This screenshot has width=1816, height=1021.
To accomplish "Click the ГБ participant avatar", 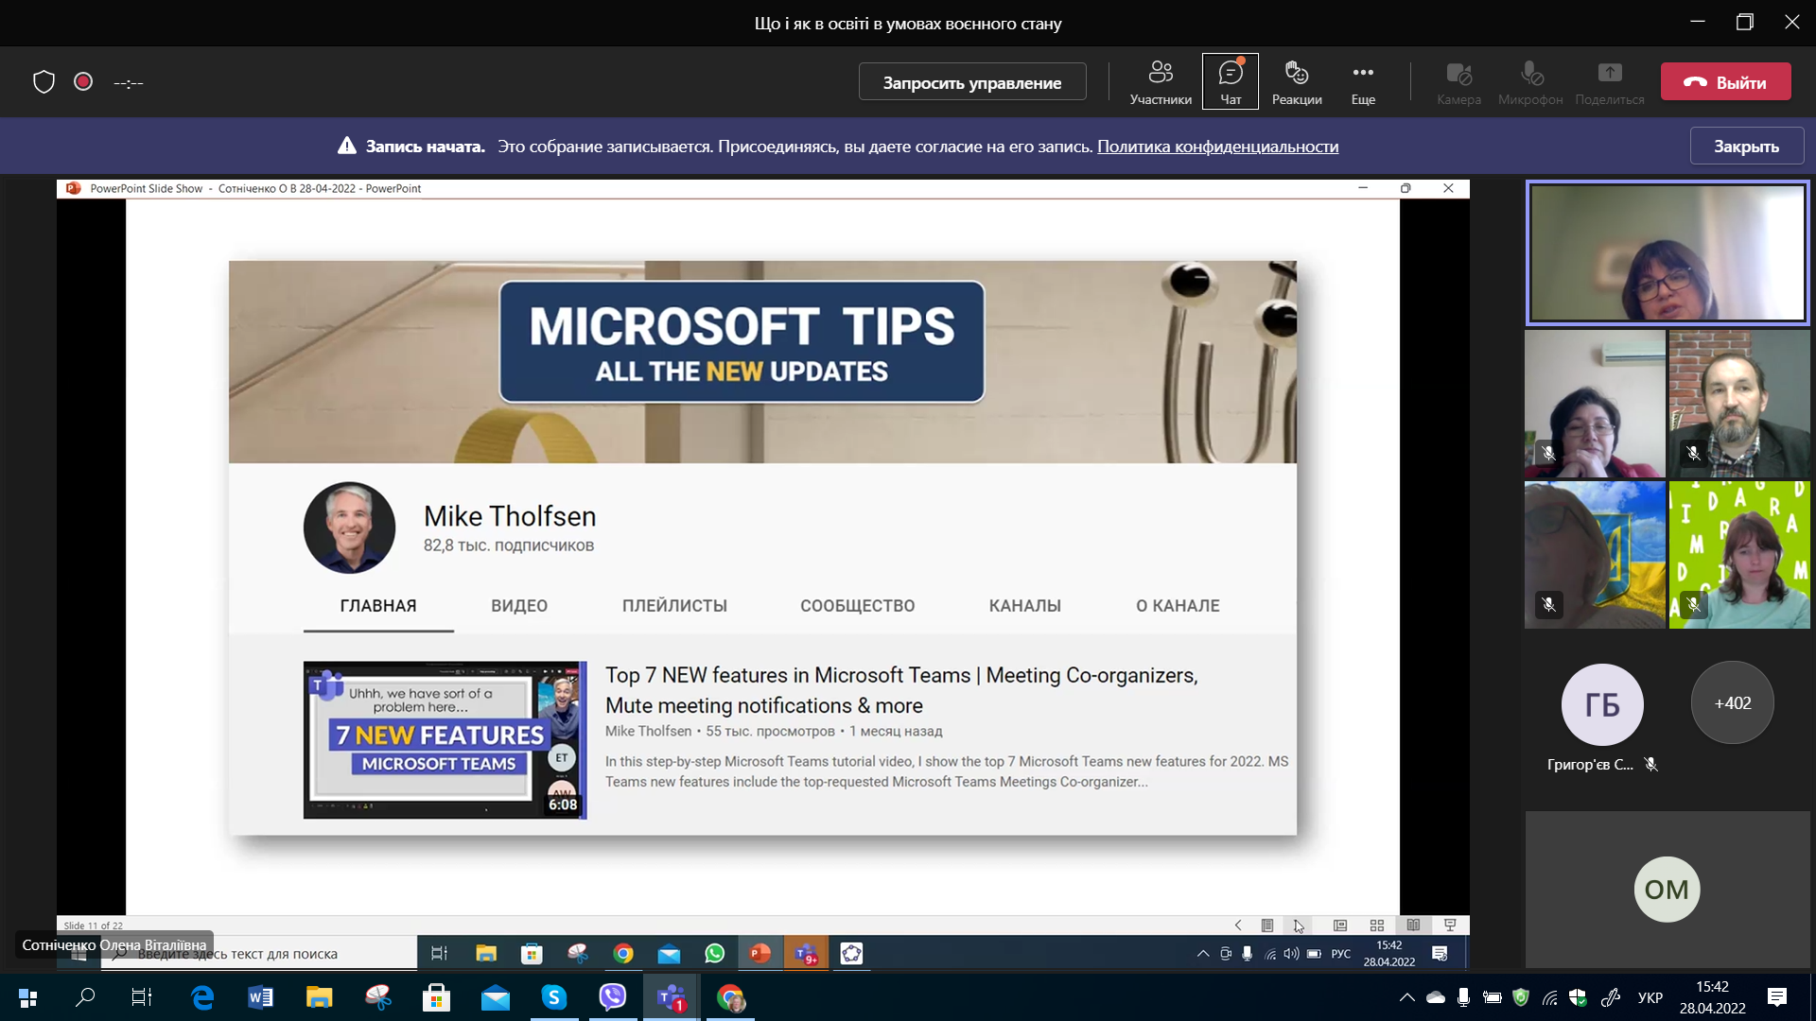I will pyautogui.click(x=1602, y=704).
